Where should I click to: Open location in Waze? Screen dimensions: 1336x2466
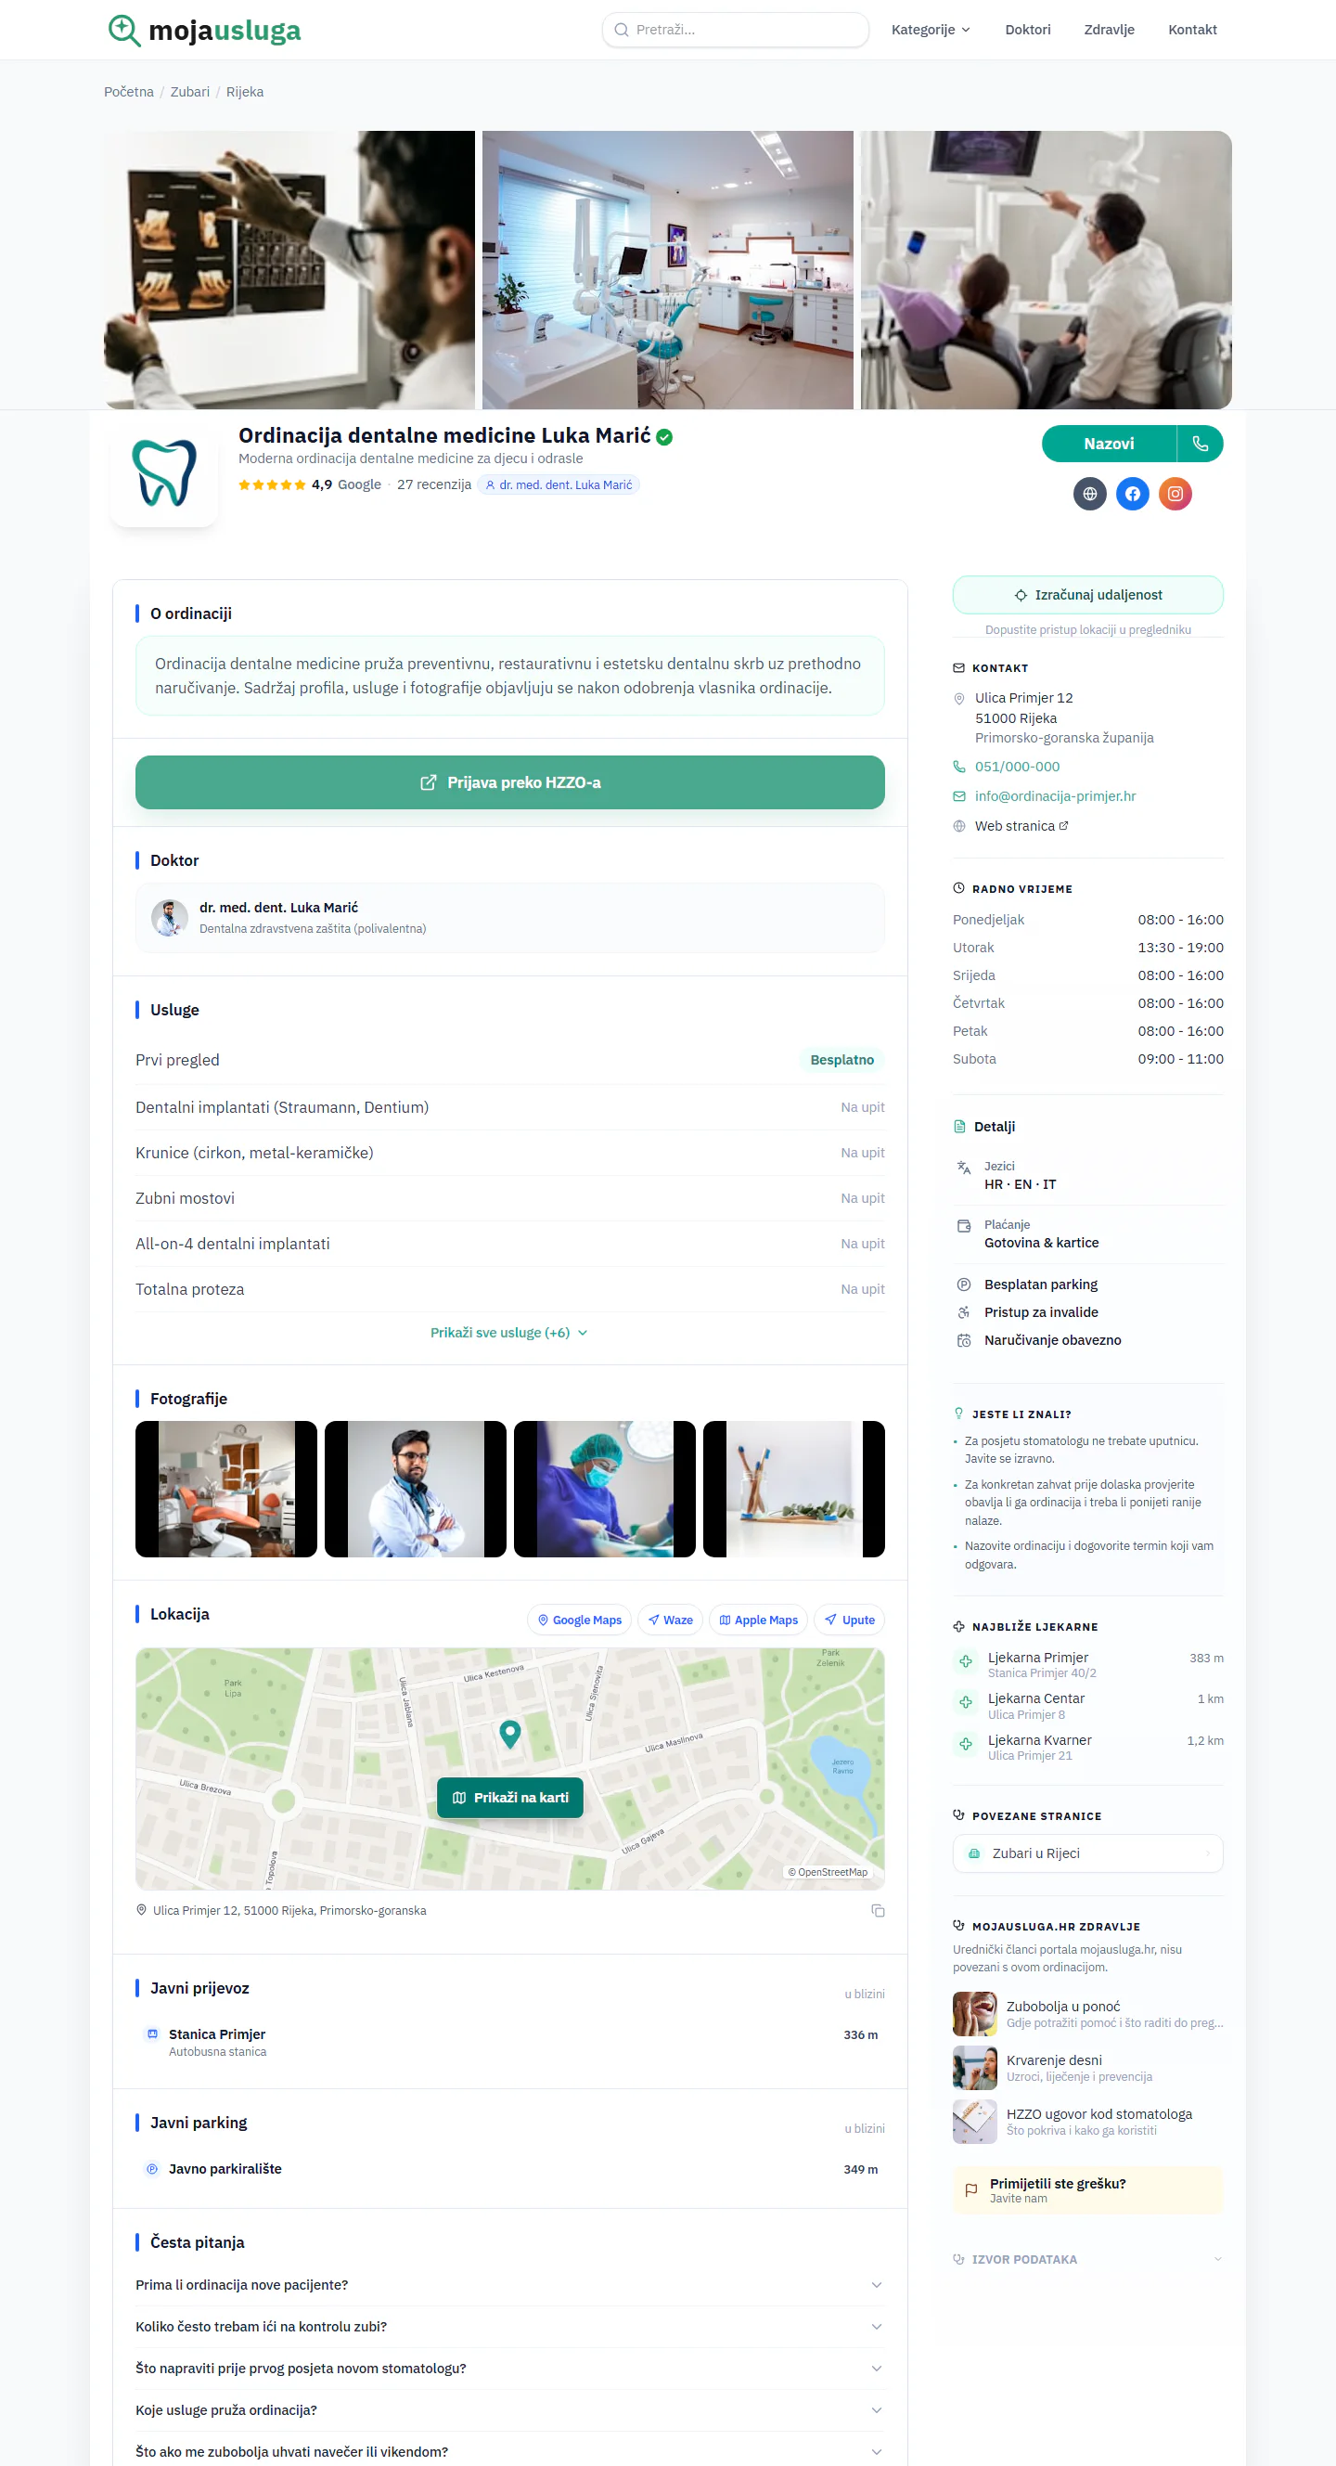(670, 1620)
